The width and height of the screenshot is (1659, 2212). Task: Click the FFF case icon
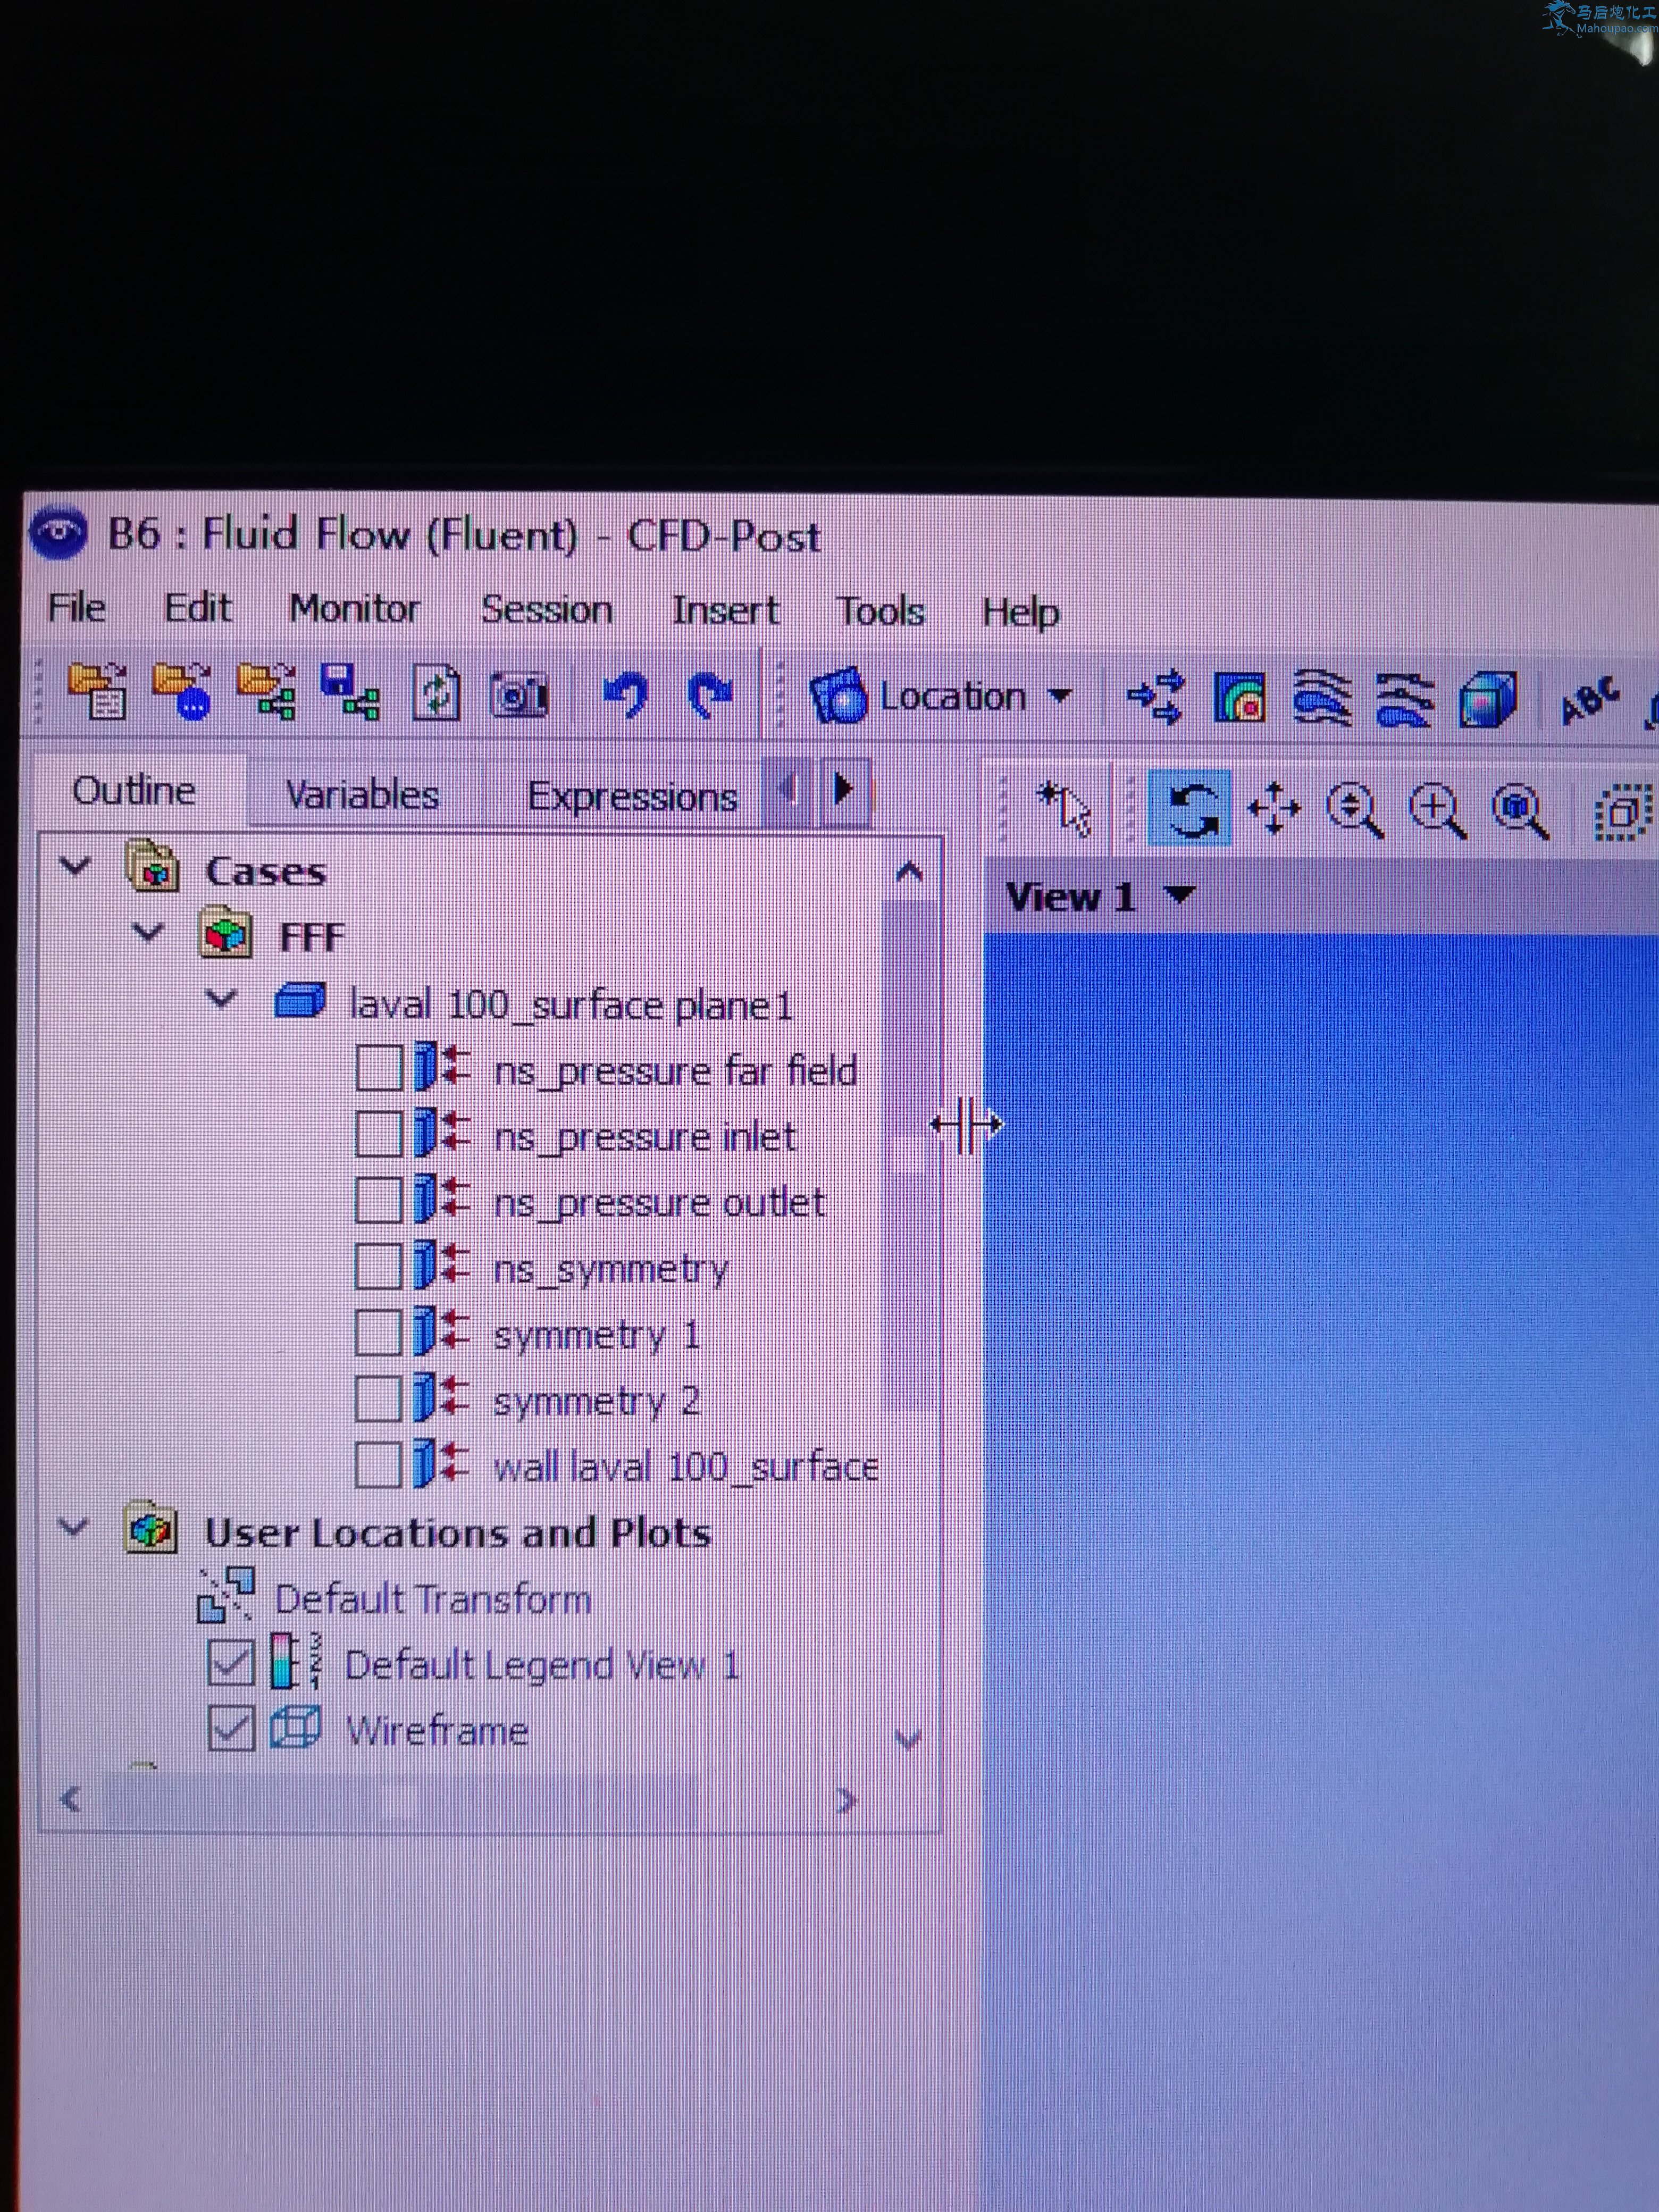tap(225, 932)
